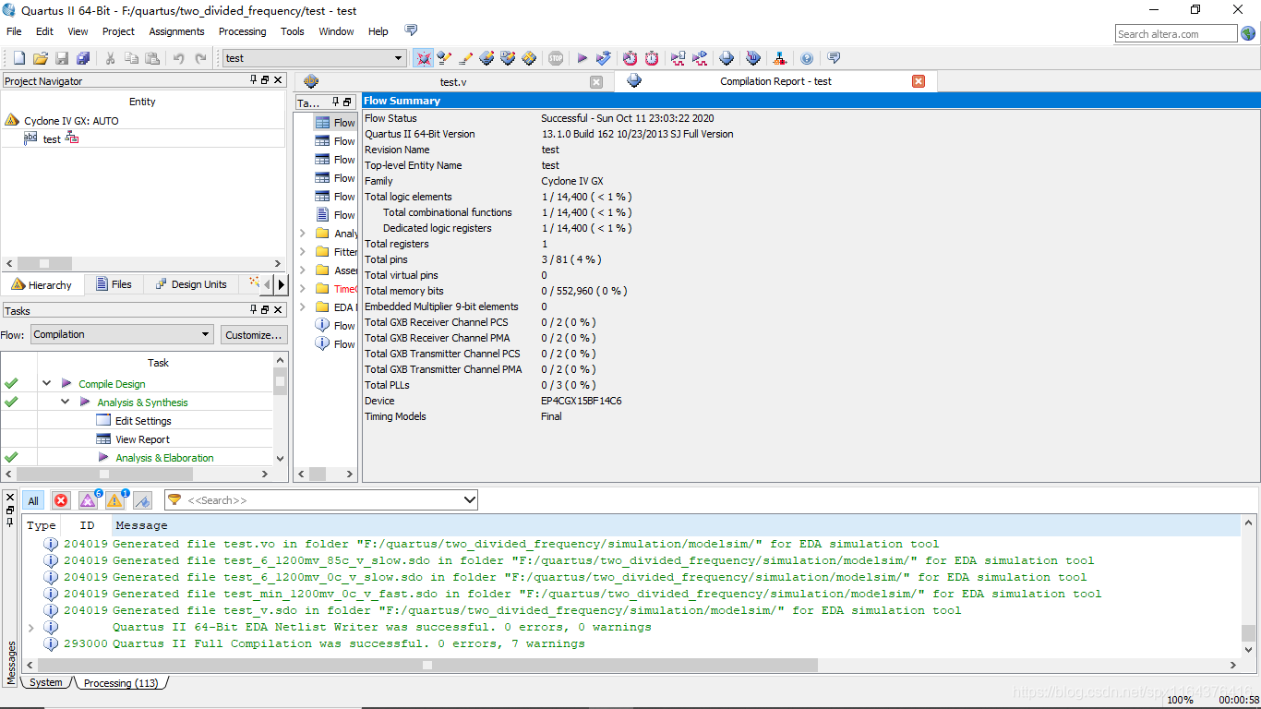1261x709 pixels.
Task: Click the Search altera.com field
Action: pos(1176,34)
